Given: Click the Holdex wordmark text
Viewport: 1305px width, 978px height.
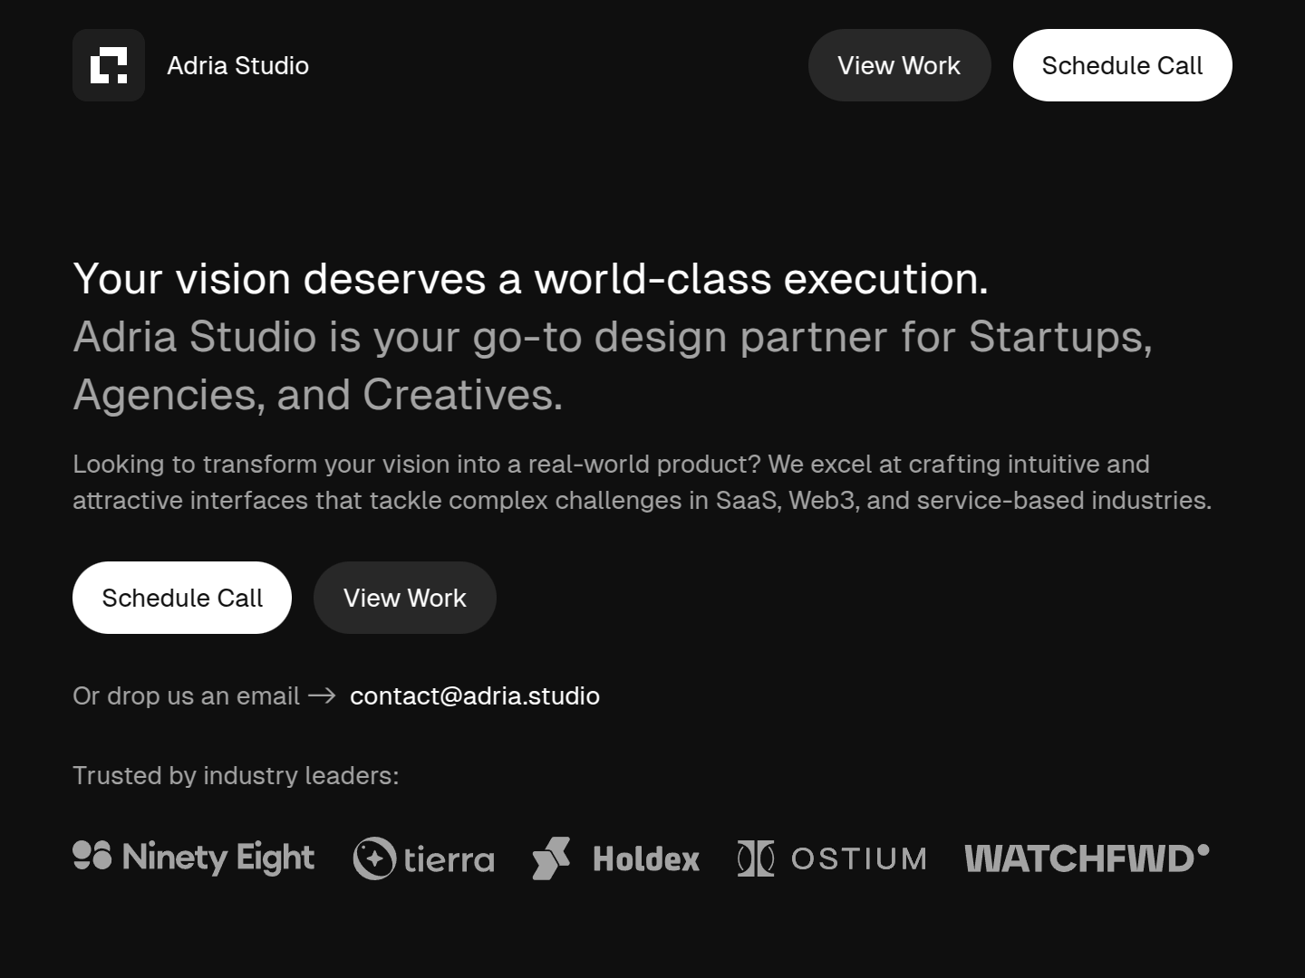Looking at the screenshot, I should click(646, 859).
